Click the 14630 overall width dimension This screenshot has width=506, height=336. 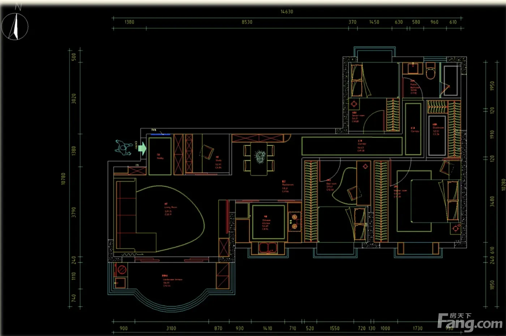(287, 12)
